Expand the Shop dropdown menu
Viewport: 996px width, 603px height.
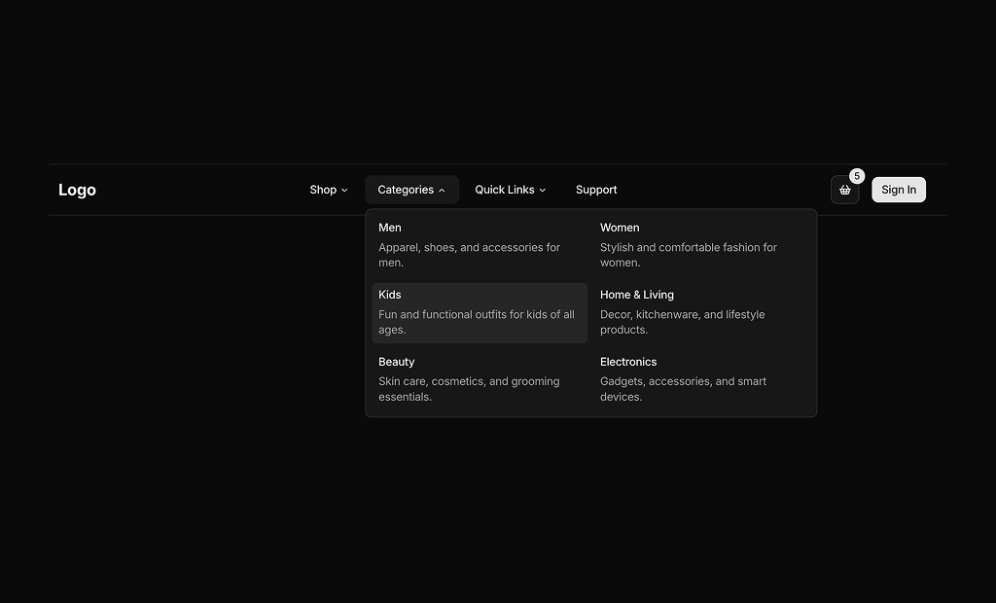click(x=328, y=190)
